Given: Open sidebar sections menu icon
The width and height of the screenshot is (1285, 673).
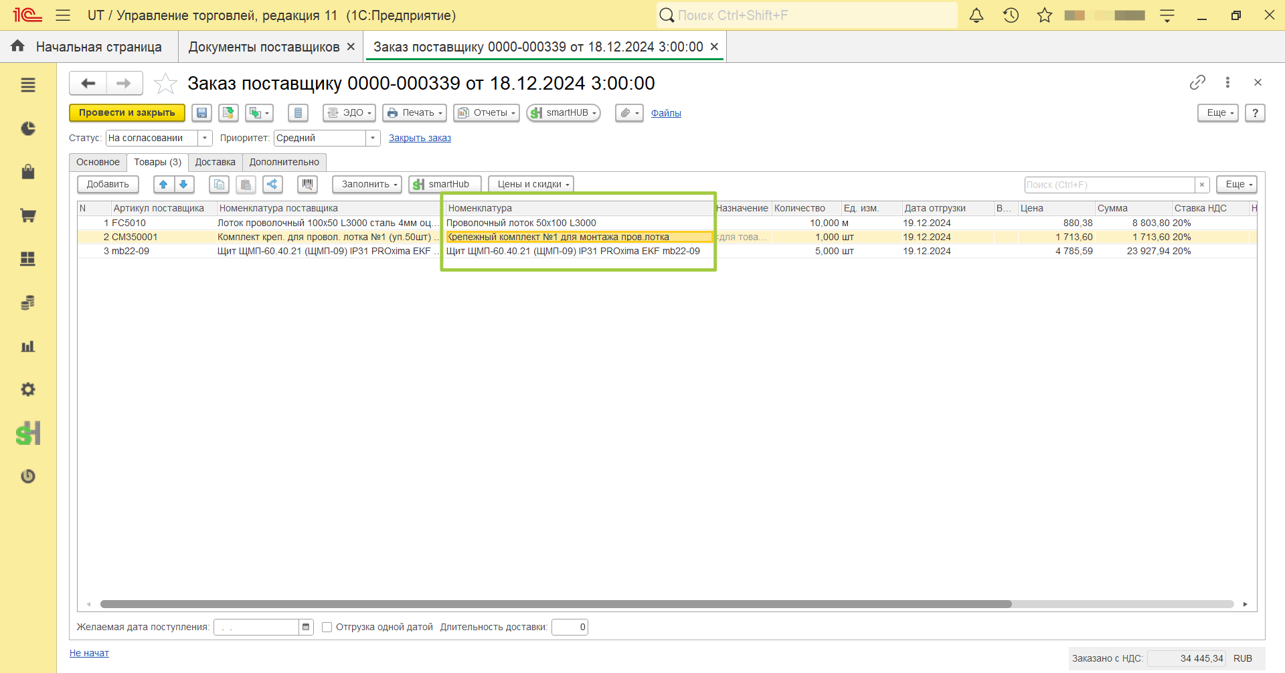Looking at the screenshot, I should (28, 85).
